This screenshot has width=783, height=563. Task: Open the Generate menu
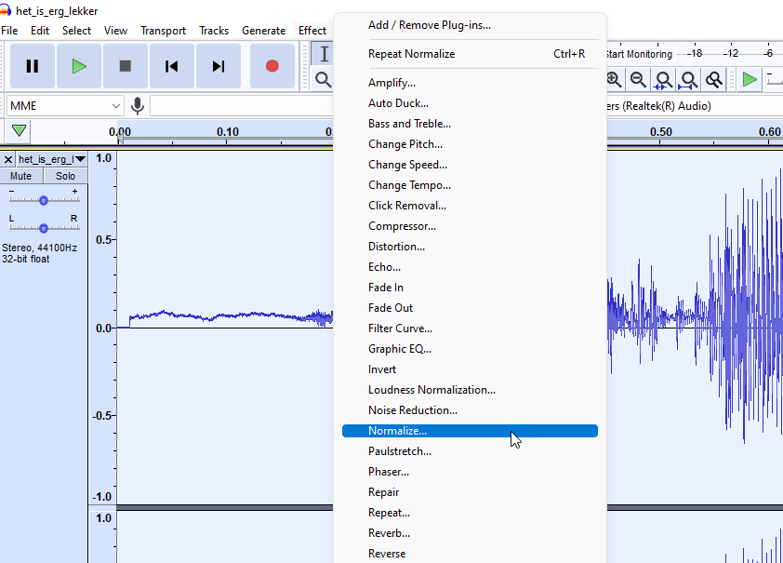pos(264,31)
